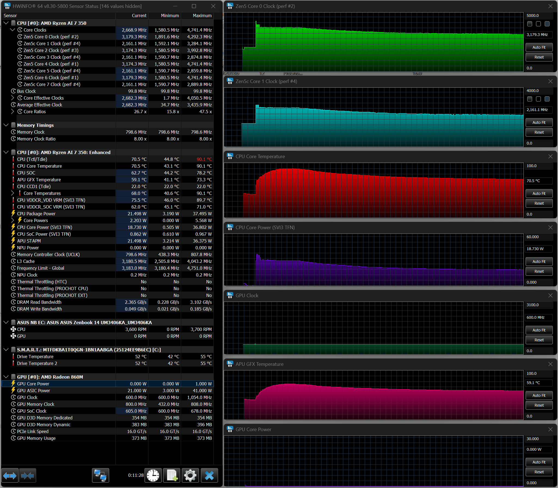This screenshot has width=558, height=488.
Task: Click the clock reset timer icon
Action: point(153,475)
